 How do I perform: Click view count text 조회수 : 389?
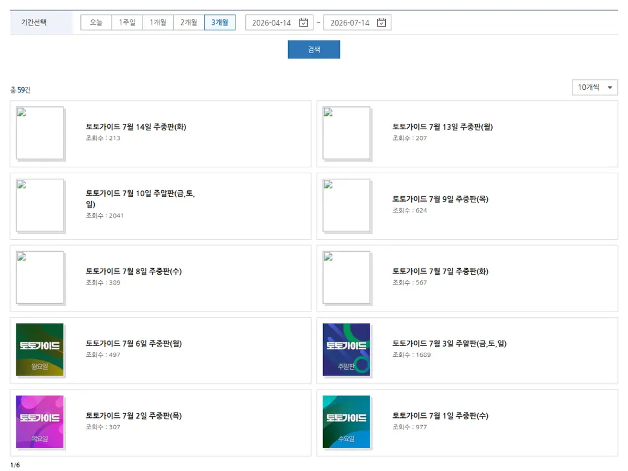pyautogui.click(x=103, y=283)
